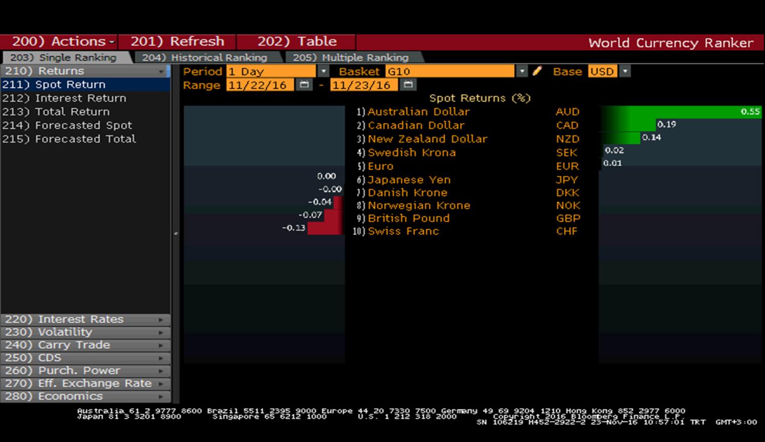Viewport: 765px width, 442px height.
Task: Select 7) Danish Krone row
Action: pyautogui.click(x=402, y=193)
